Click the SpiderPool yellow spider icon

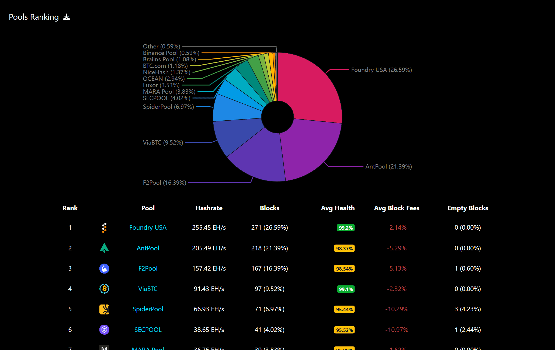tap(104, 309)
